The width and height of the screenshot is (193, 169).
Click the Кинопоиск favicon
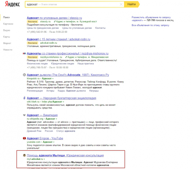click(24, 75)
